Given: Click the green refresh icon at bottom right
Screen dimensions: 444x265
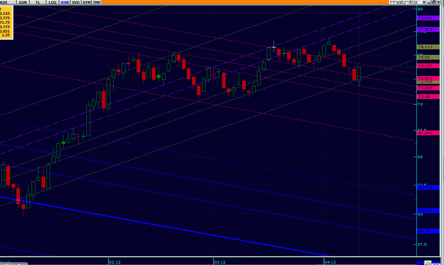Looking at the screenshot, I should tap(428, 263).
